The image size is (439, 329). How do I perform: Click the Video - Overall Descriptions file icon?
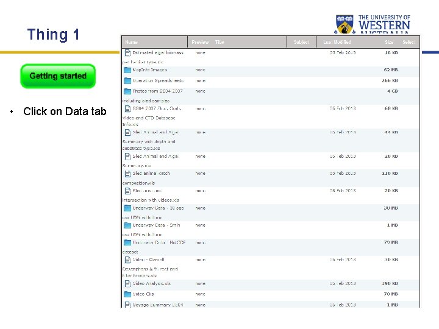127,260
